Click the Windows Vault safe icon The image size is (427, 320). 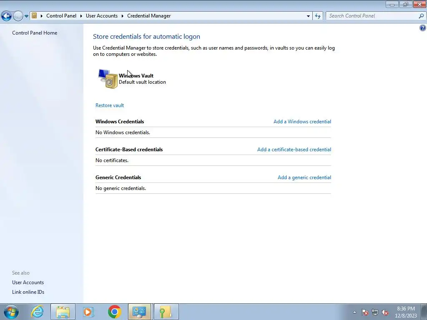(x=108, y=79)
